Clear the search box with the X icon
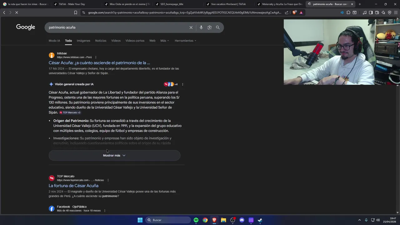Screen dimensions: 400x225 click(x=191, y=27)
